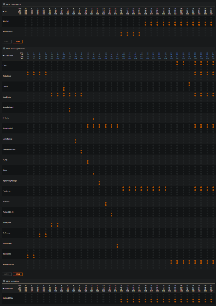Click the HandBrake container name

(7, 97)
